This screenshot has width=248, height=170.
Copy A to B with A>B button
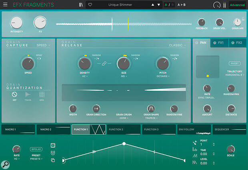pyautogui.click(x=182, y=5)
